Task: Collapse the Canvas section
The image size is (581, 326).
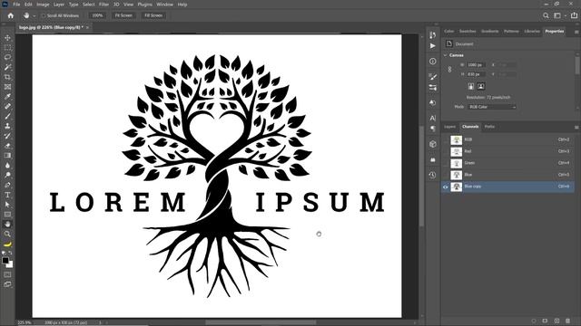Action: coord(446,55)
